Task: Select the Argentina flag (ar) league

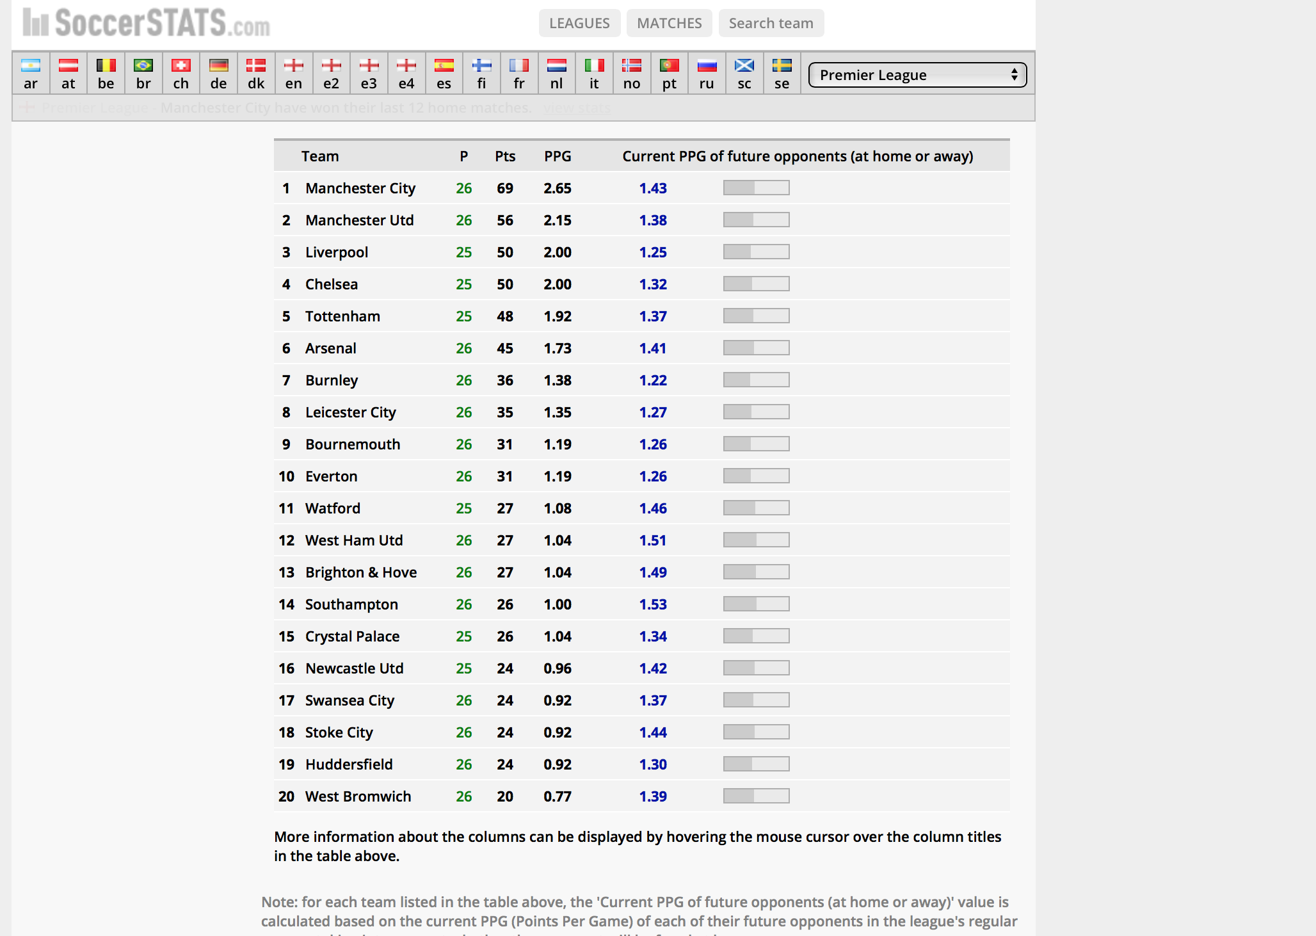Action: 31,74
